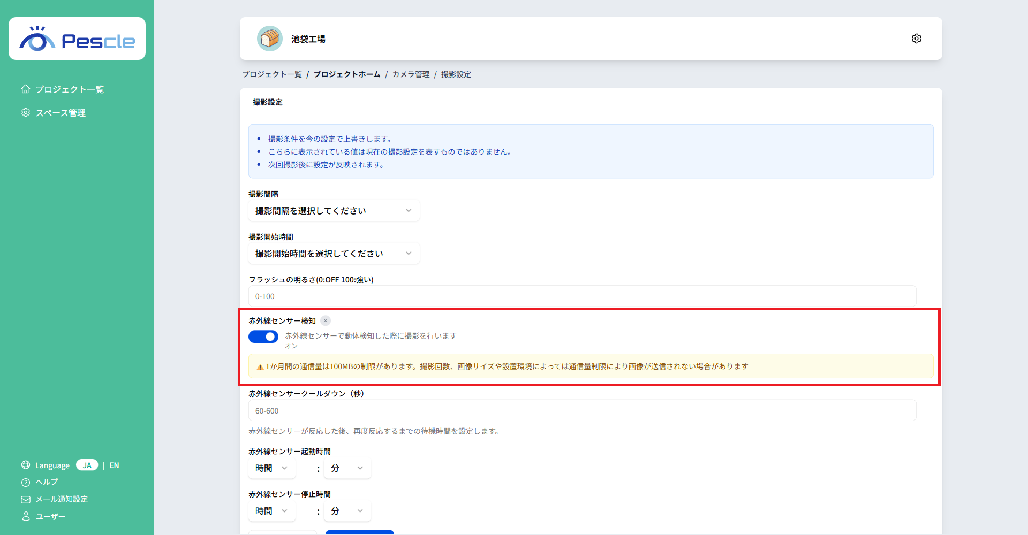
Task: Select the JA language pill
Action: [x=87, y=465]
